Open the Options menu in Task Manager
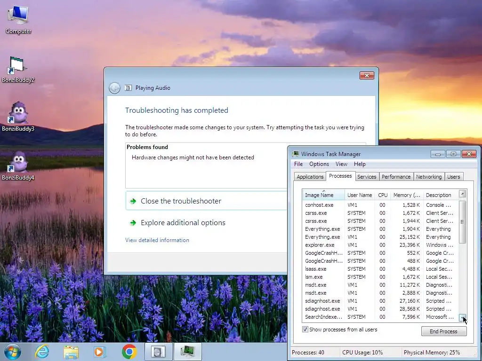Screen dimensions: 482x361 [x=319, y=164]
